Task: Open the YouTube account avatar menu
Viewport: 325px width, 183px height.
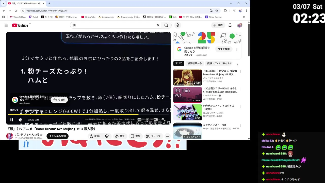Action: click(x=240, y=25)
